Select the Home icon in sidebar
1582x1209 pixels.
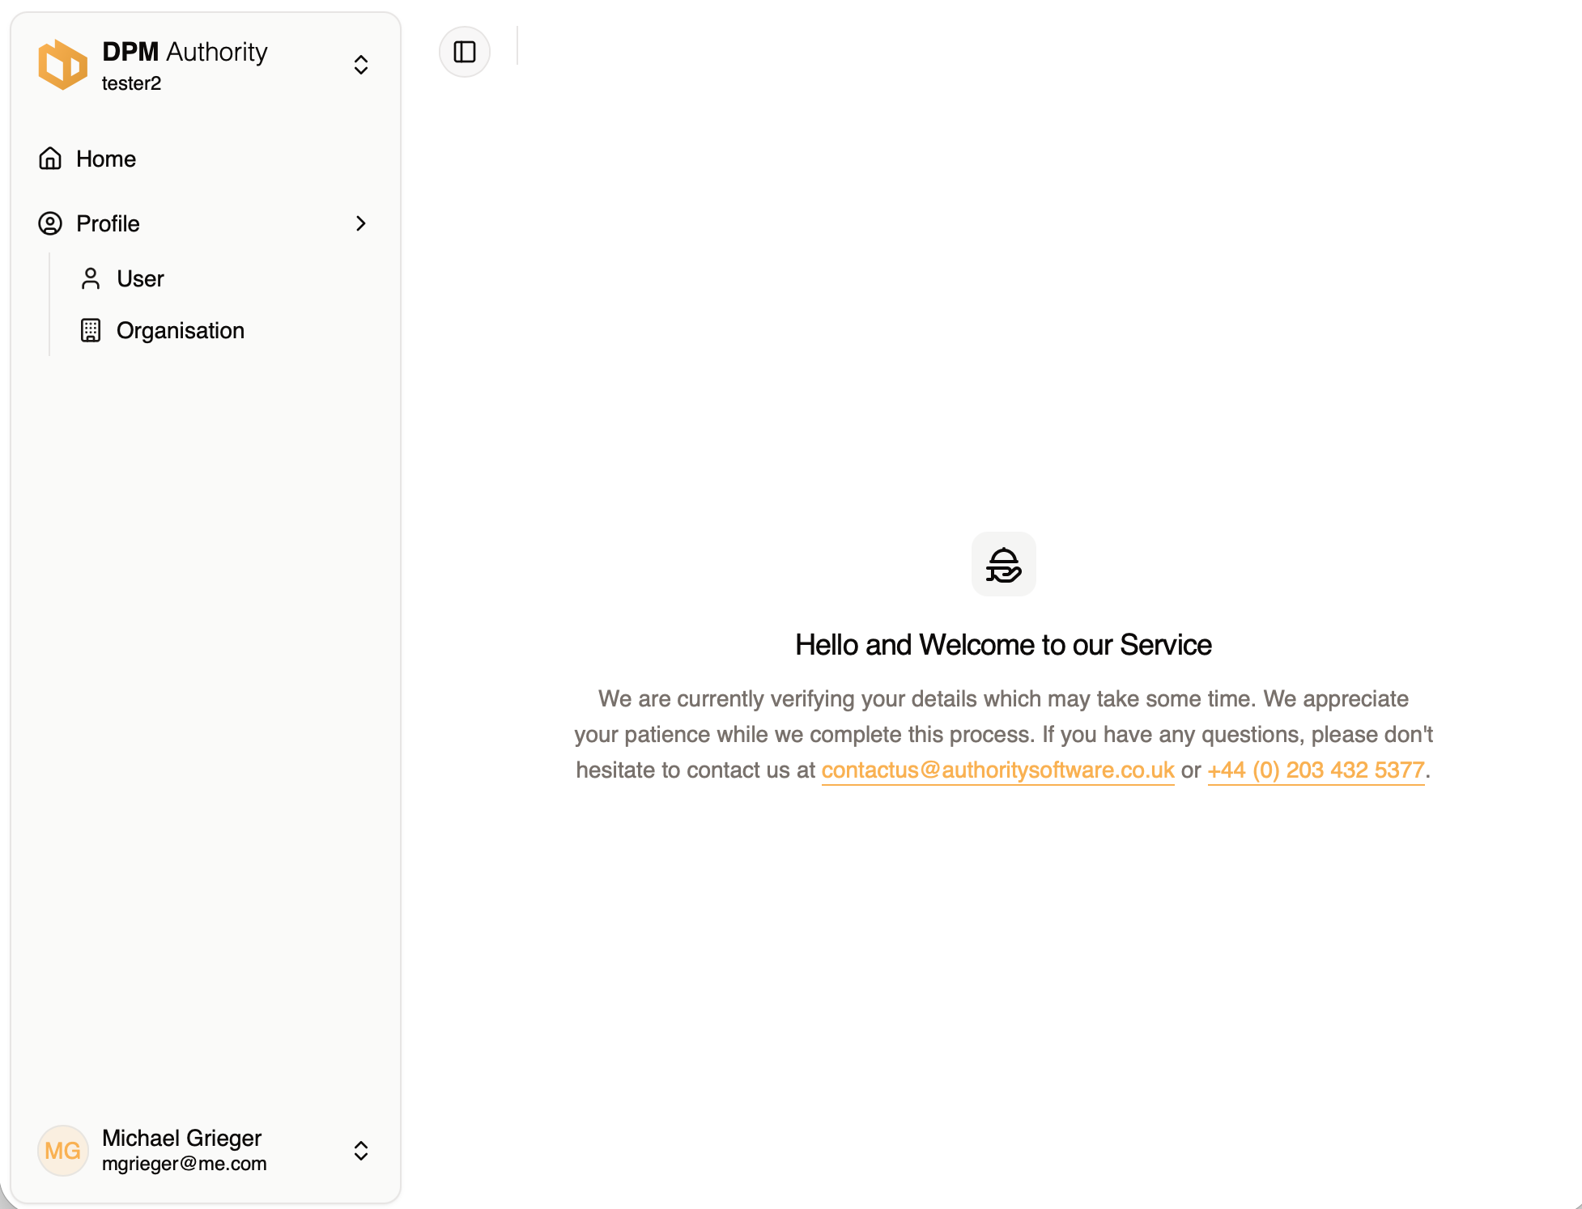pos(49,159)
